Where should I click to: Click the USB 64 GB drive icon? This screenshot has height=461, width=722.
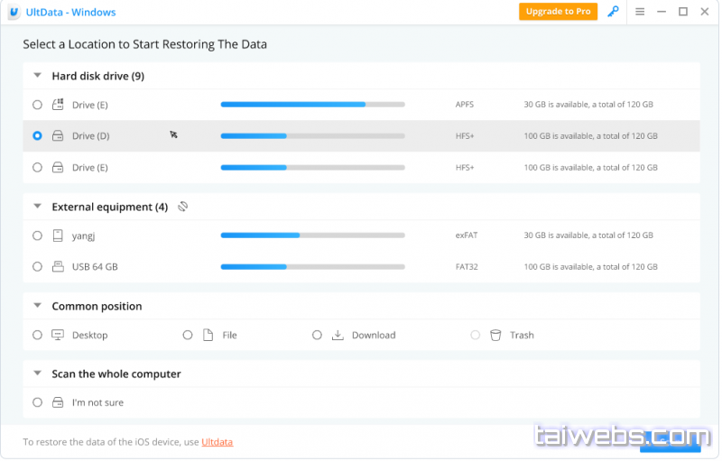(58, 267)
